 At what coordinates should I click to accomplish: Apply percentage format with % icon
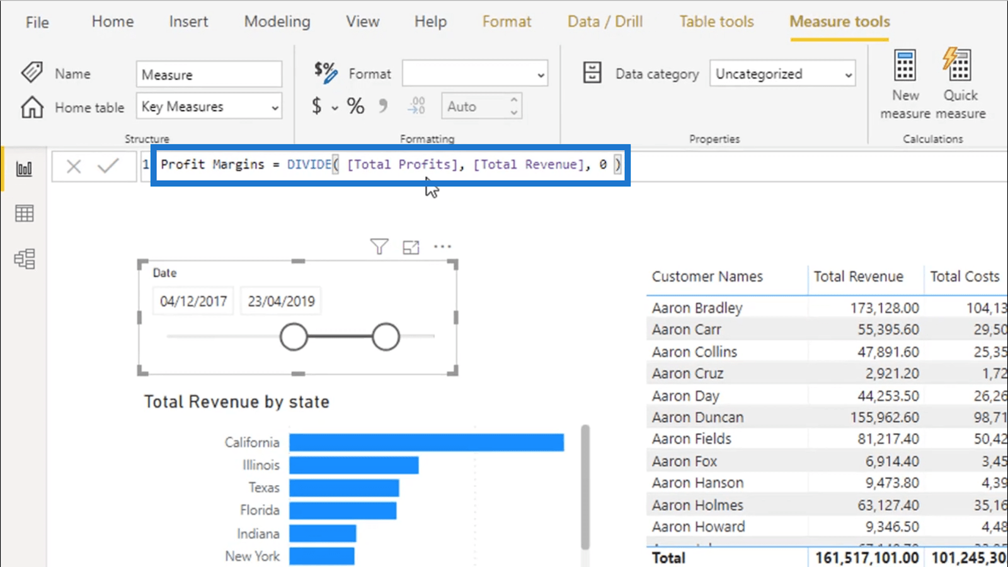click(355, 106)
